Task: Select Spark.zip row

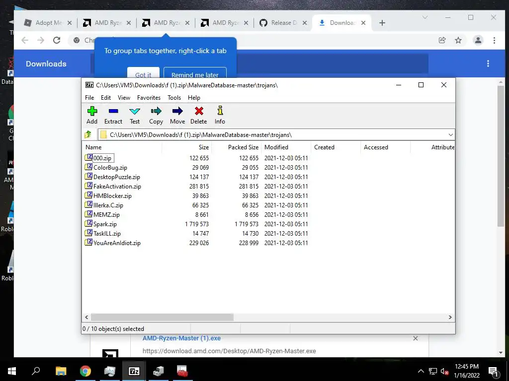Action: [x=105, y=224]
